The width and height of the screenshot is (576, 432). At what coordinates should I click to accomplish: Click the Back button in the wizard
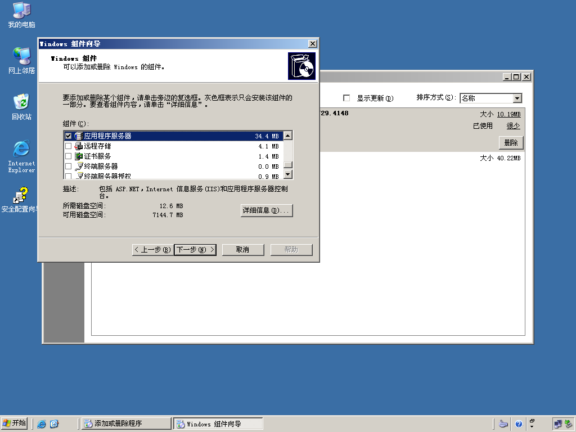[152, 250]
